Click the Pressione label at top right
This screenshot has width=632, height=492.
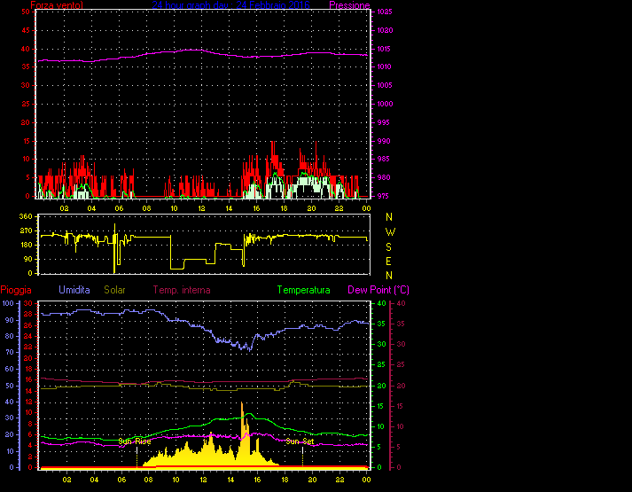[x=349, y=5]
